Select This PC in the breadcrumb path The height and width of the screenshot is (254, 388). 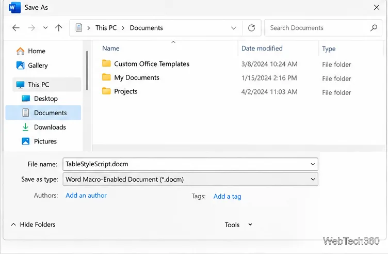pyautogui.click(x=106, y=28)
